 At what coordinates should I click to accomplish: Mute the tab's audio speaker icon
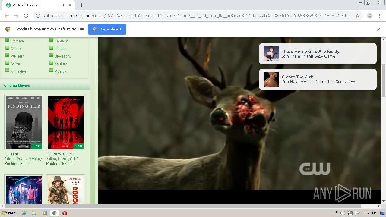click(x=63, y=5)
